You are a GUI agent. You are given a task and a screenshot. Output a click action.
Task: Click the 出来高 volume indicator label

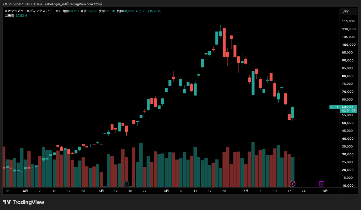(x=9, y=15)
